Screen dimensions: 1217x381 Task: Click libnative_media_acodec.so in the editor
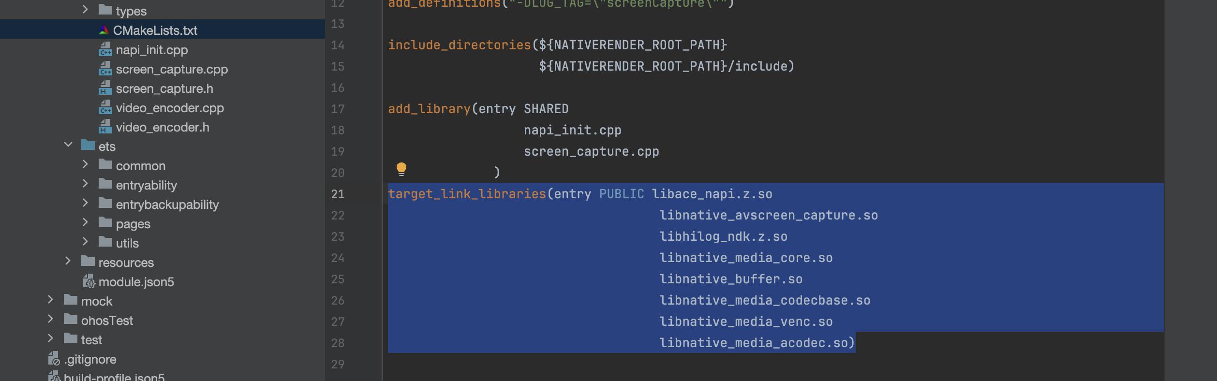754,343
